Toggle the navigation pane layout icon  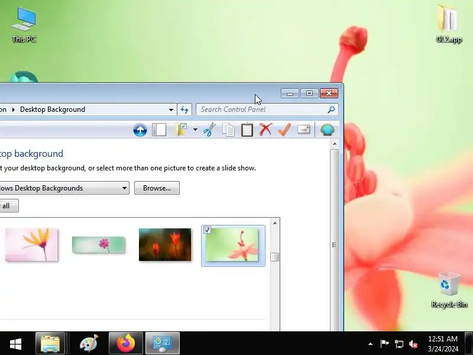point(159,130)
